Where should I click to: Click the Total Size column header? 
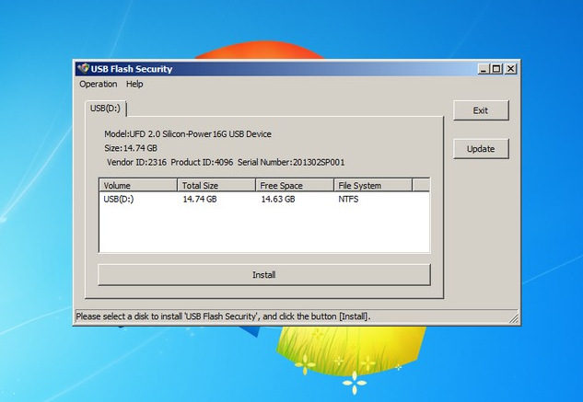coord(216,185)
